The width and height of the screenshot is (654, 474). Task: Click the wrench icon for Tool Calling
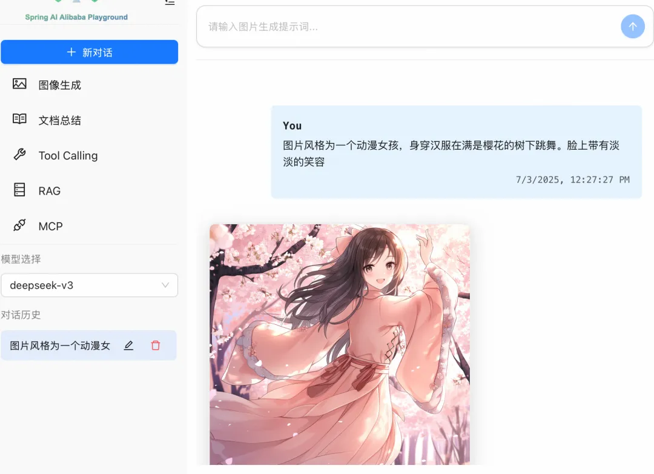pyautogui.click(x=19, y=155)
